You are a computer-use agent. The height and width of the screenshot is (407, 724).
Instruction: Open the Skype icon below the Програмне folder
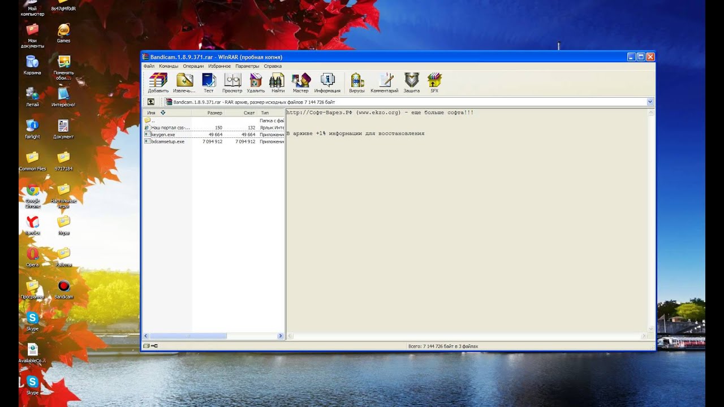[32, 321]
